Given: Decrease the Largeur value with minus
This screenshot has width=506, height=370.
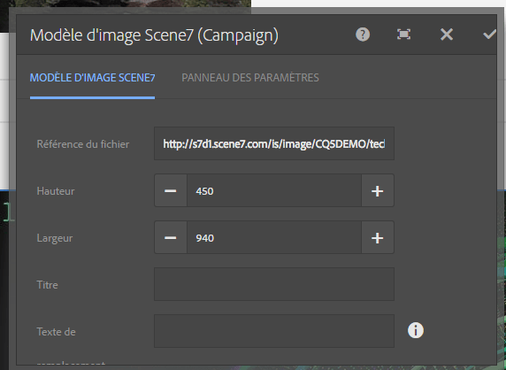Looking at the screenshot, I should tap(171, 238).
